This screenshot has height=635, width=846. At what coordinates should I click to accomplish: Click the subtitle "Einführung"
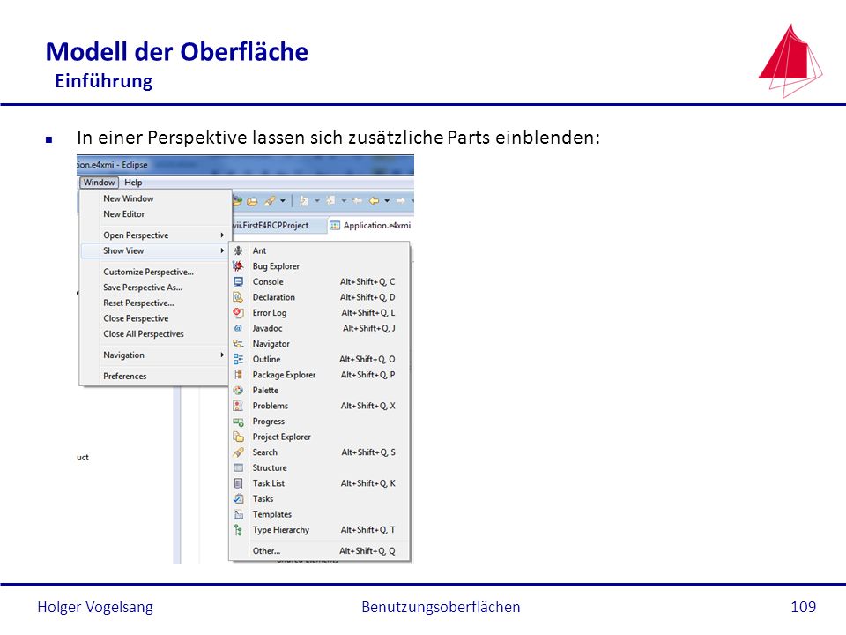[x=104, y=81]
